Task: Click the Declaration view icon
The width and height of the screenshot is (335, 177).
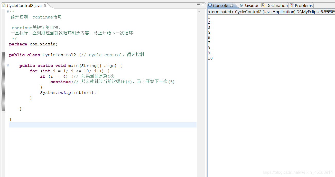Action: click(x=263, y=5)
